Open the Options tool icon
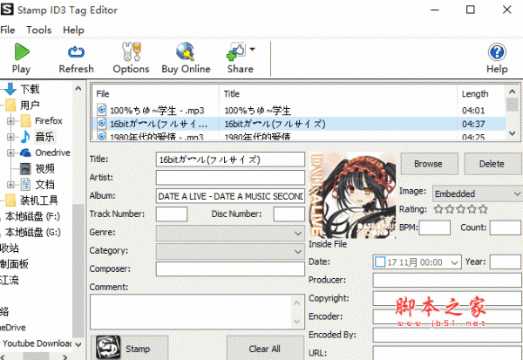Screen dimensions: 523x360 click(131, 52)
